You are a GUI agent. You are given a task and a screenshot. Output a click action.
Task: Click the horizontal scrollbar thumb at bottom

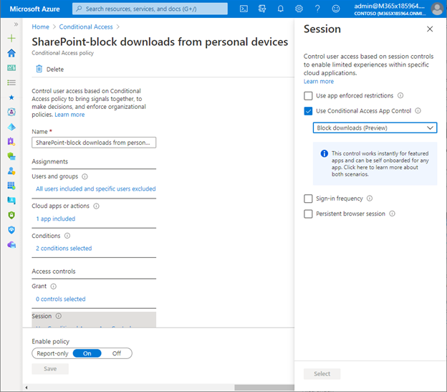tap(264, 388)
